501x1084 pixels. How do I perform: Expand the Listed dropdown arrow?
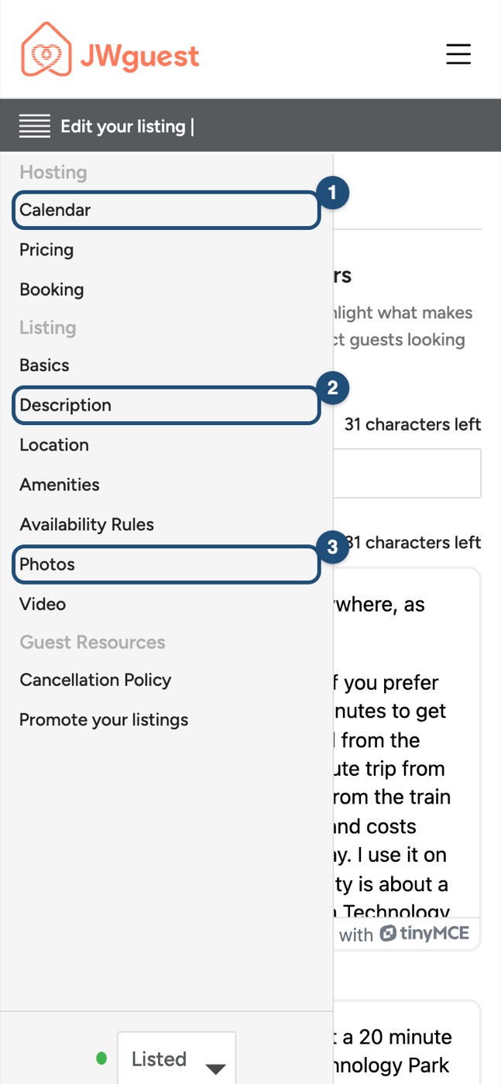215,1069
